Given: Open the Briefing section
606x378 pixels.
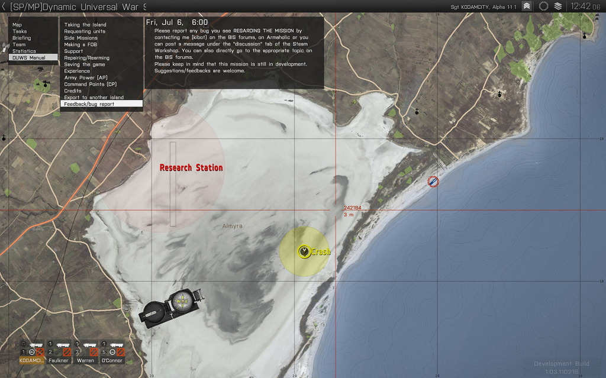Looking at the screenshot, I should (x=21, y=38).
